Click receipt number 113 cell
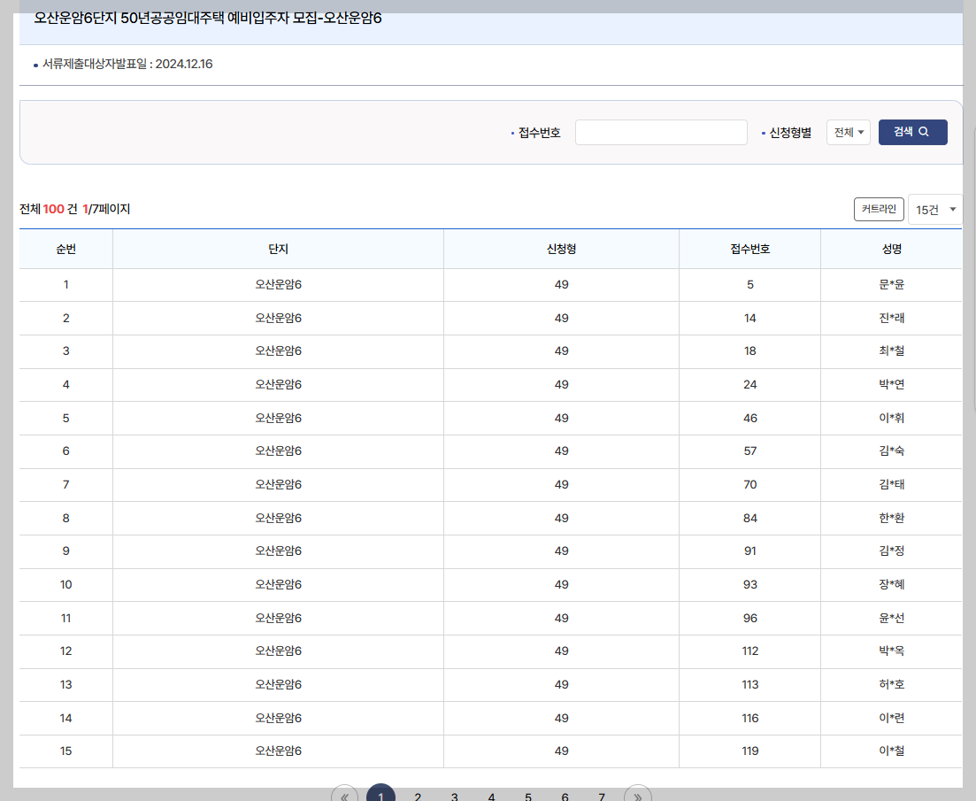Viewport: 976px width, 801px height. [750, 685]
